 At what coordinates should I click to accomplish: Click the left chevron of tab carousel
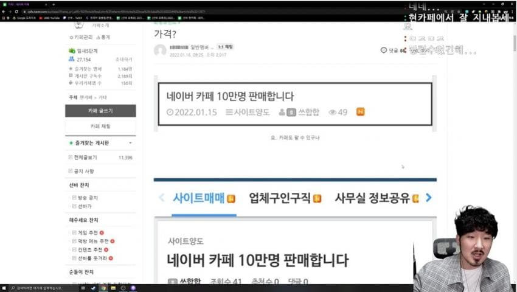162,198
